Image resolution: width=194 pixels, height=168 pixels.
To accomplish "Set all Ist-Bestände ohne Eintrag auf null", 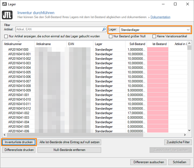I will [69, 142].
